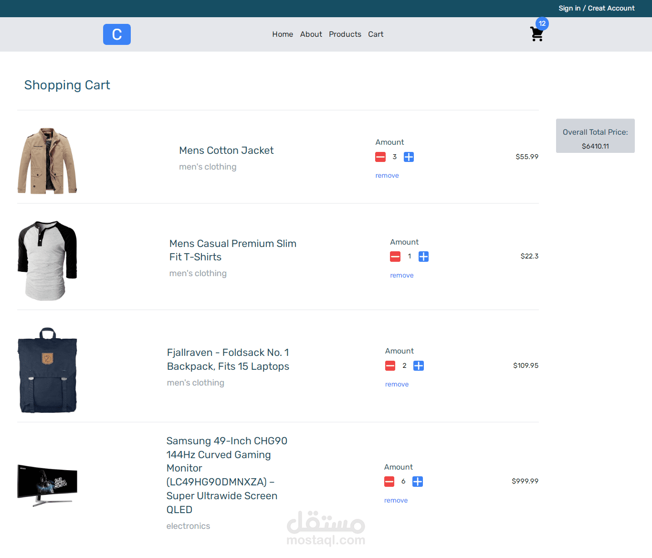Click quantity 6 for Samsung Monitor
Viewport: 652px width, 558px height.
click(403, 482)
